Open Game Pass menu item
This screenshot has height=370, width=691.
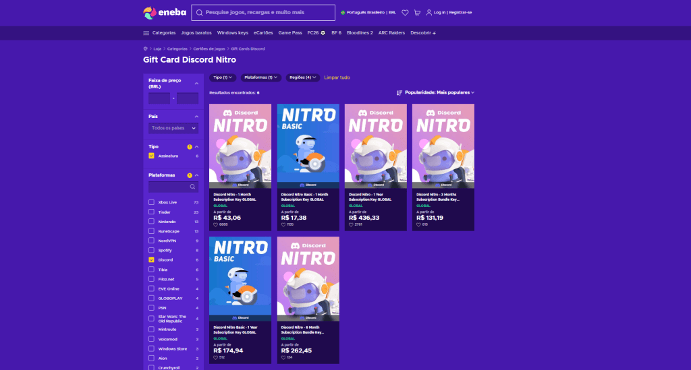pos(290,33)
